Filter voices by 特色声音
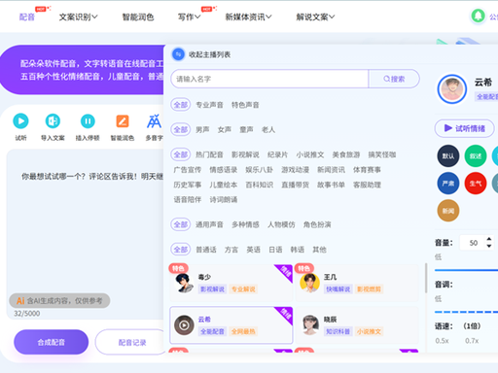 245,105
